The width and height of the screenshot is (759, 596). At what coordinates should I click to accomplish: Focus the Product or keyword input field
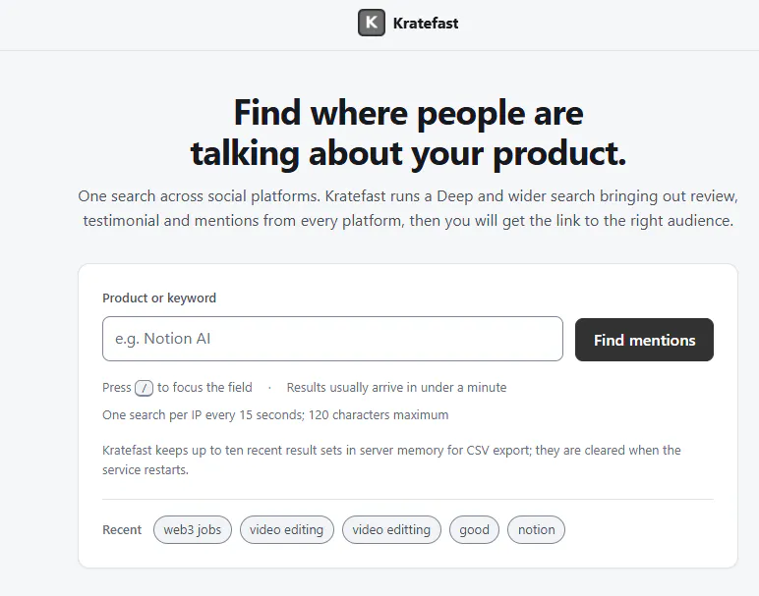[x=332, y=339]
